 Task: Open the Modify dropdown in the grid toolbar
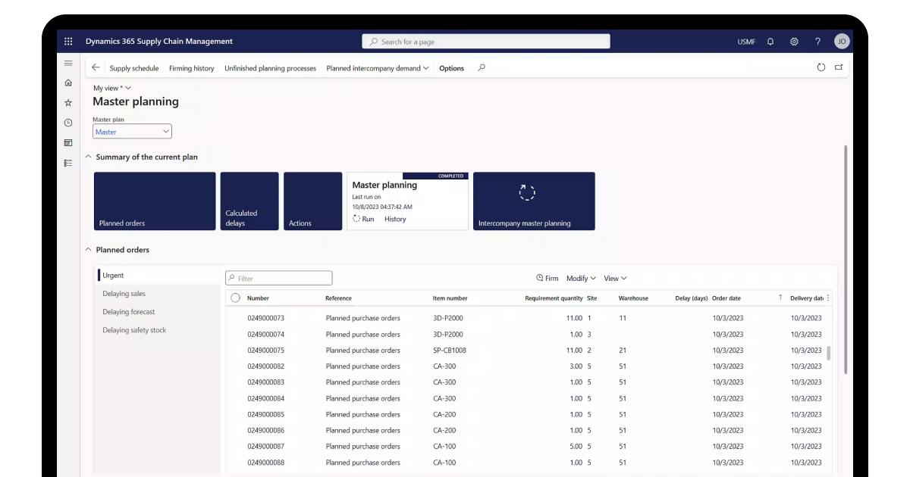click(579, 278)
